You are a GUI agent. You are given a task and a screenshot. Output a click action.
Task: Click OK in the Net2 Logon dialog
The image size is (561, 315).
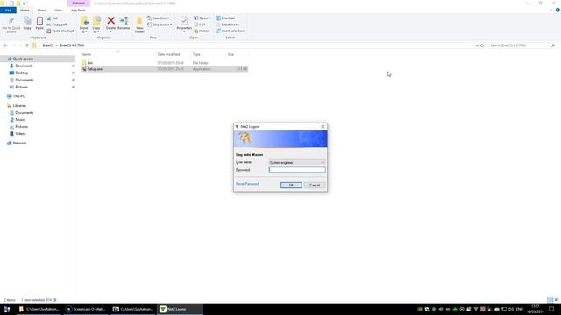[x=291, y=185]
